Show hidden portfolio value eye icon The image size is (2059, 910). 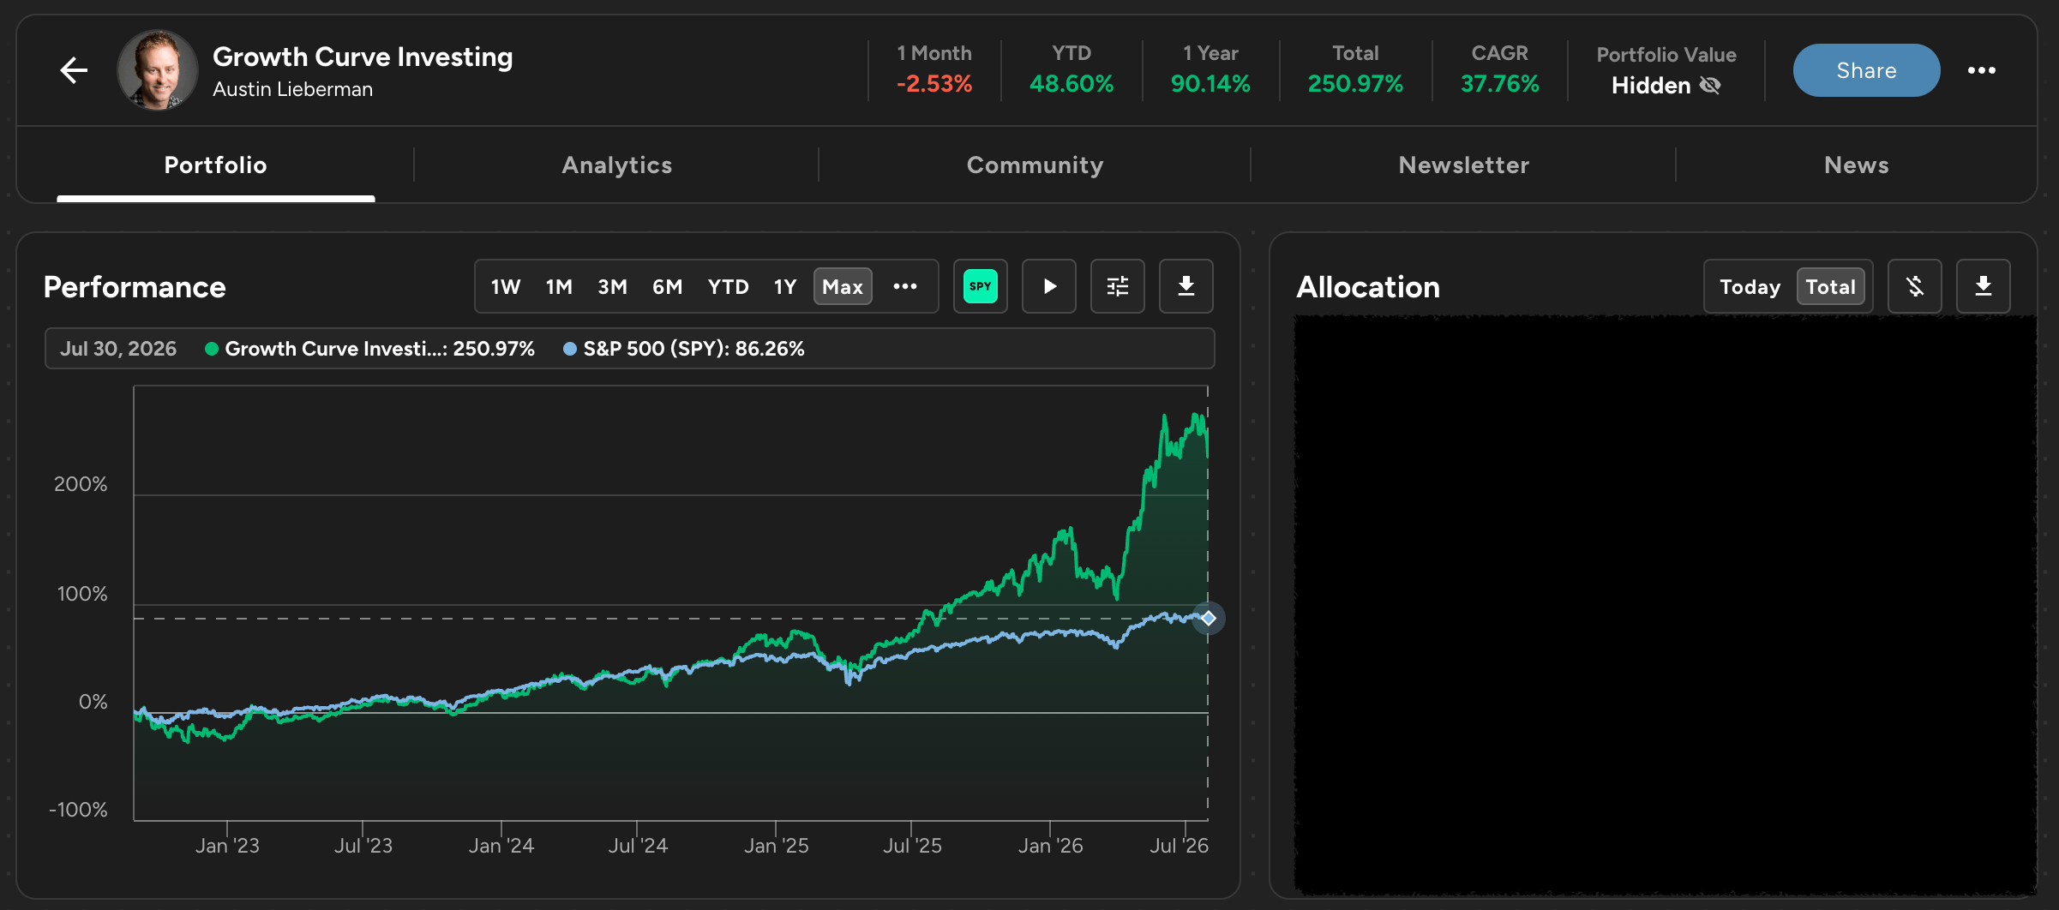[x=1710, y=86]
